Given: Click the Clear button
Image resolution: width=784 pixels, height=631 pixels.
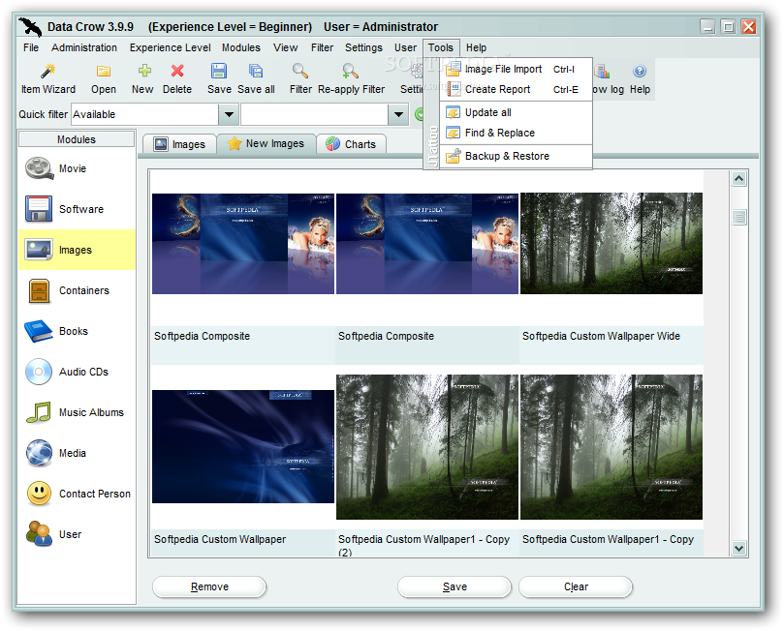Looking at the screenshot, I should (x=576, y=586).
